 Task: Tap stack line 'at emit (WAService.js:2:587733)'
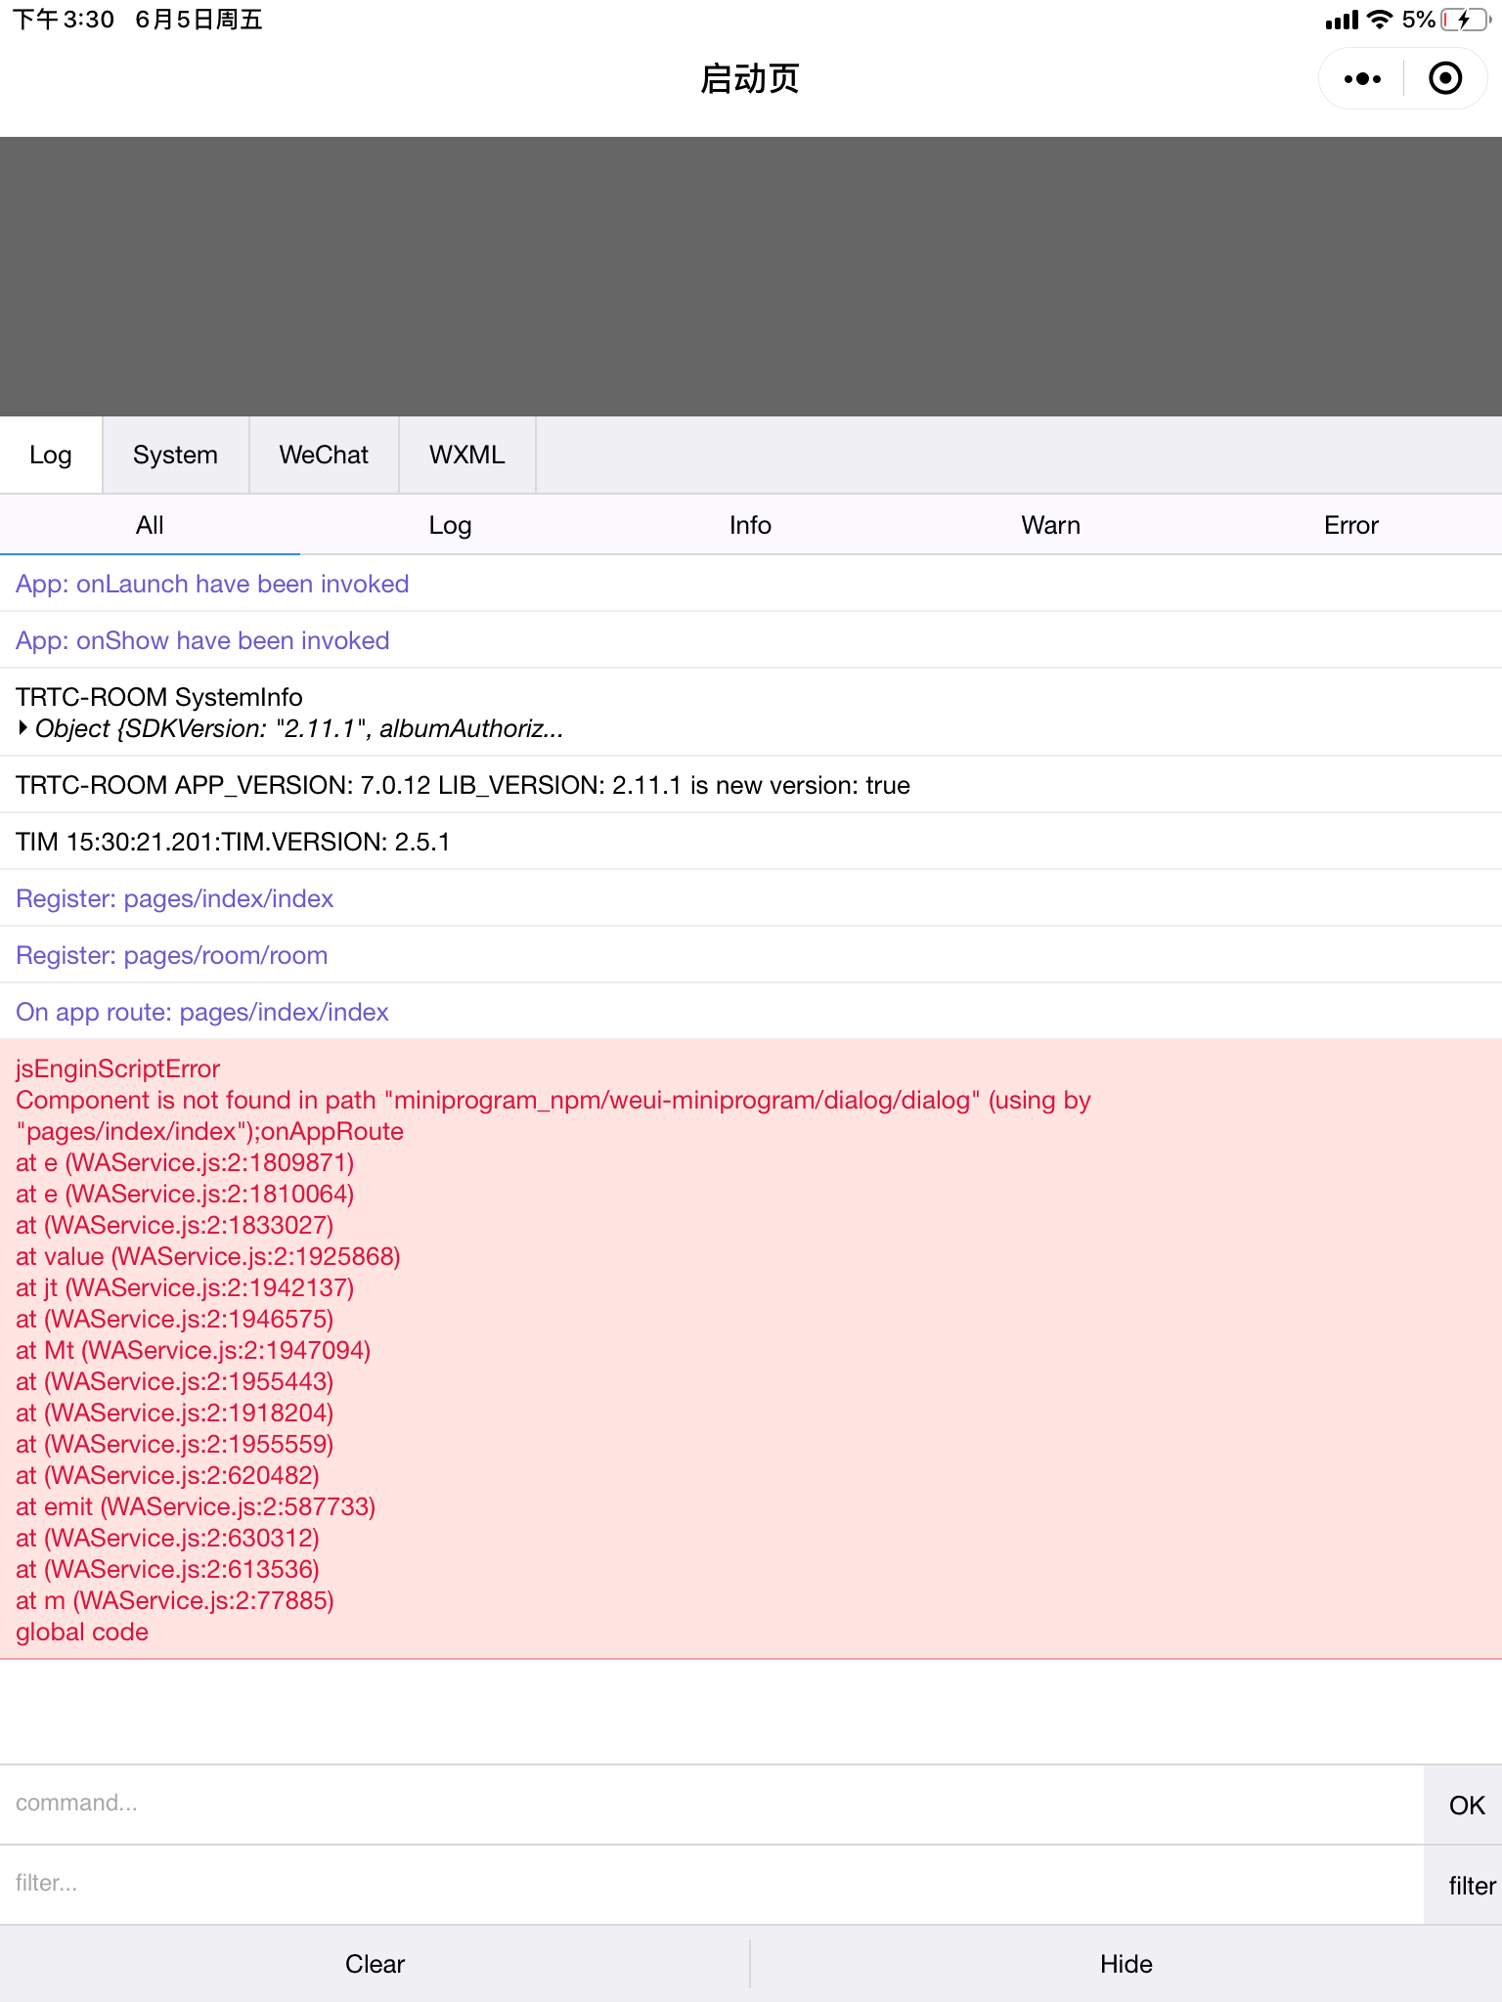click(x=196, y=1506)
